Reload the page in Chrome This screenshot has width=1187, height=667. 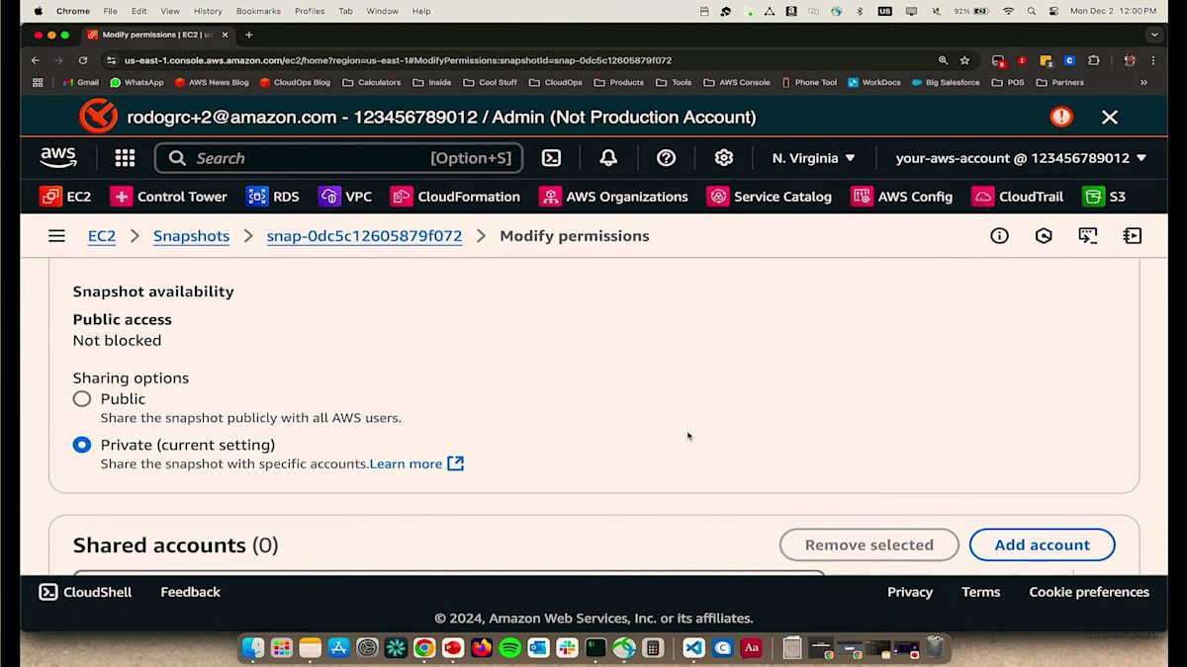(83, 60)
